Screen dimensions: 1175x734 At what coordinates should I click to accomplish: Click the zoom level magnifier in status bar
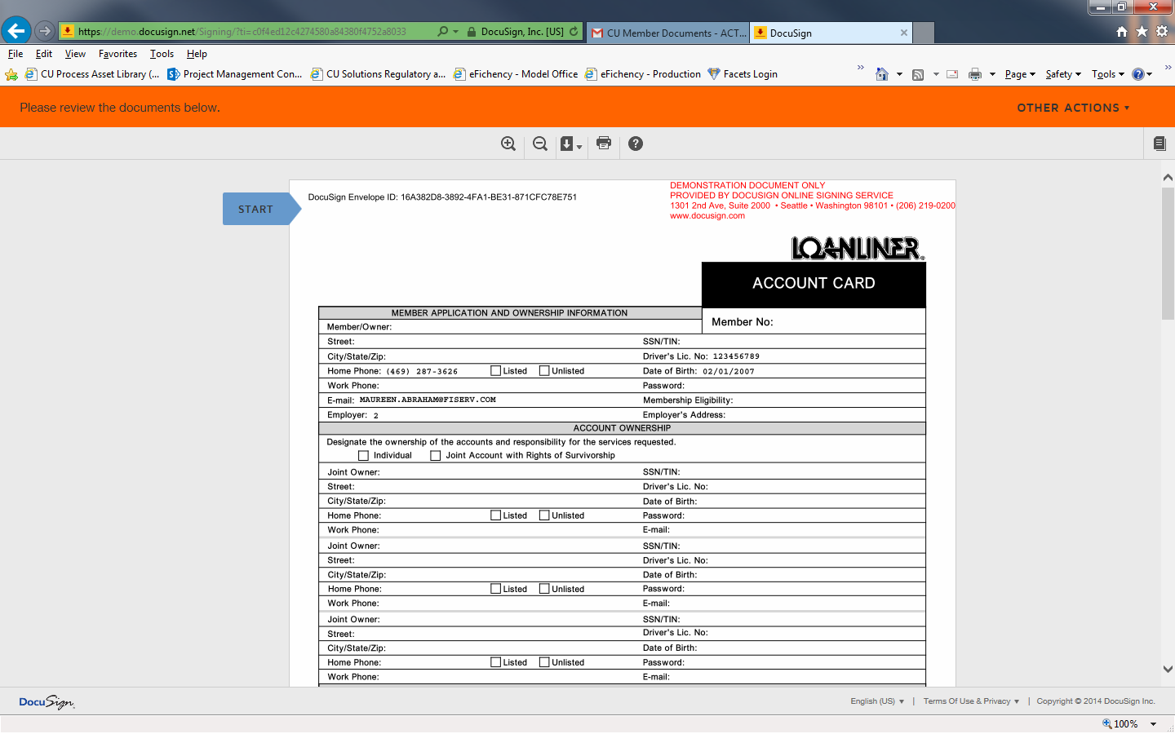(1107, 723)
